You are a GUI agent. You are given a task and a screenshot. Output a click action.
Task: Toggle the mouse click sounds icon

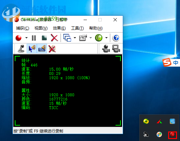(32, 49)
